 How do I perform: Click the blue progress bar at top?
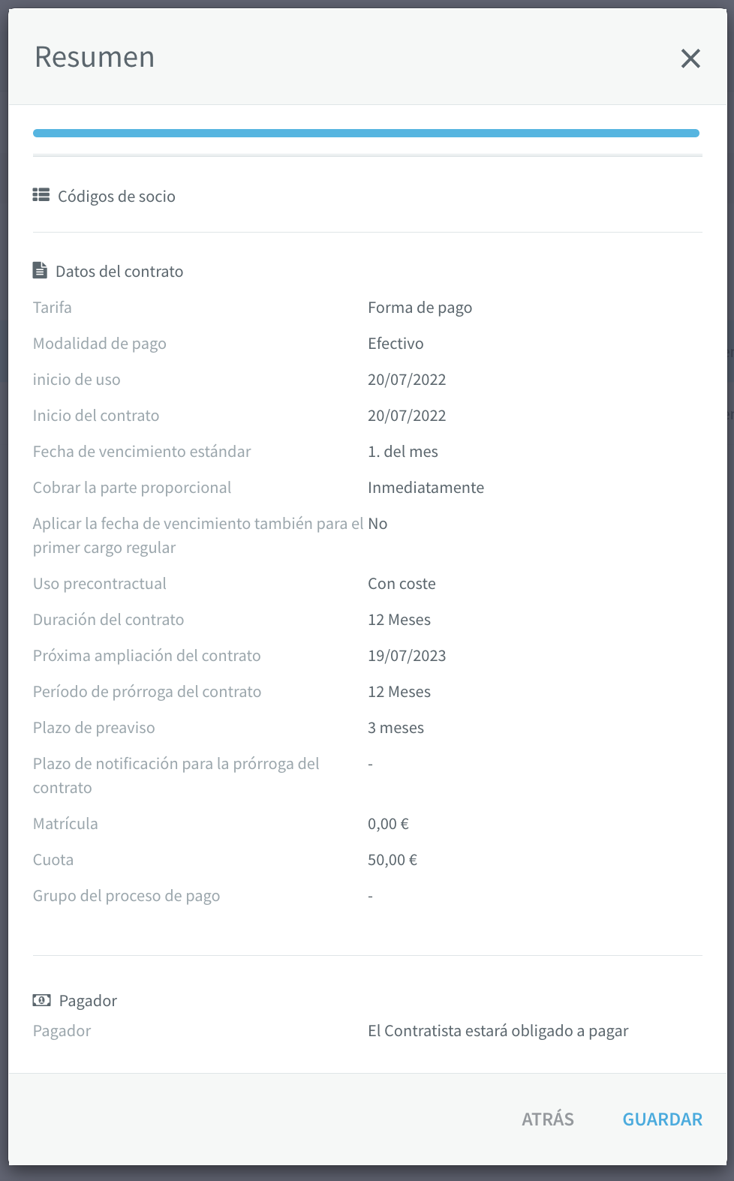(366, 133)
